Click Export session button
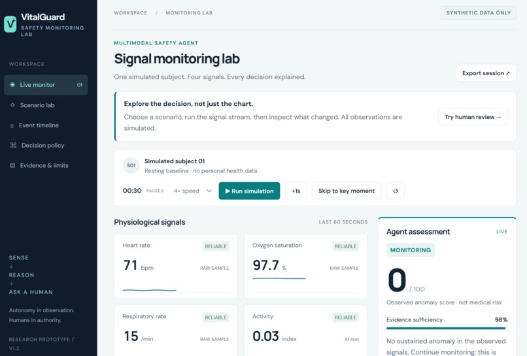 [486, 73]
